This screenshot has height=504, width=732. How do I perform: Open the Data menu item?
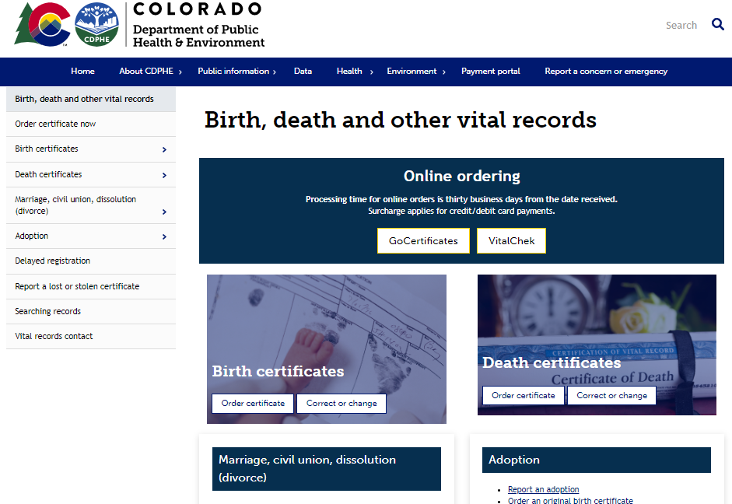coord(303,71)
